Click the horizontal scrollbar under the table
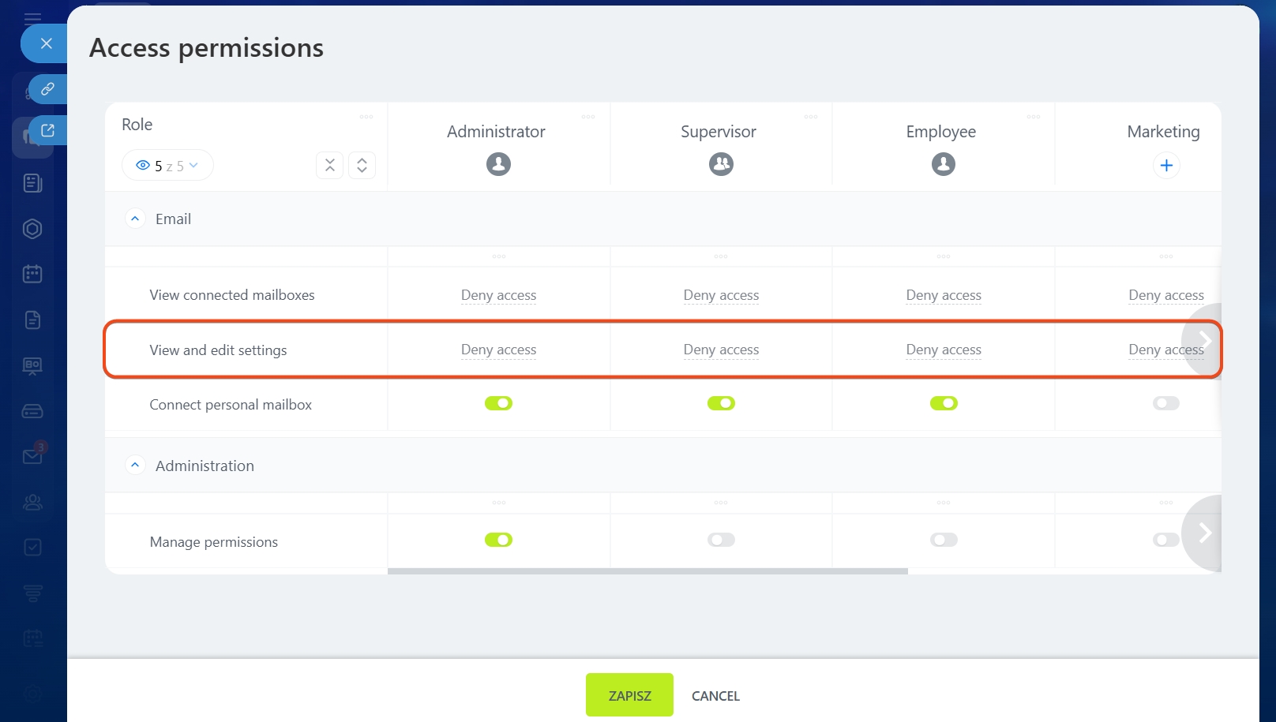Image resolution: width=1276 pixels, height=722 pixels. pyautogui.click(x=647, y=571)
